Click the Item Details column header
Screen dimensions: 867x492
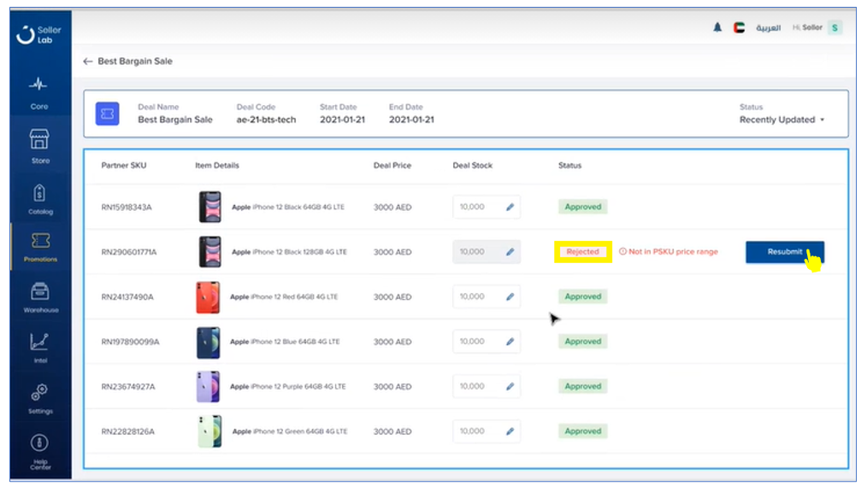[217, 165]
